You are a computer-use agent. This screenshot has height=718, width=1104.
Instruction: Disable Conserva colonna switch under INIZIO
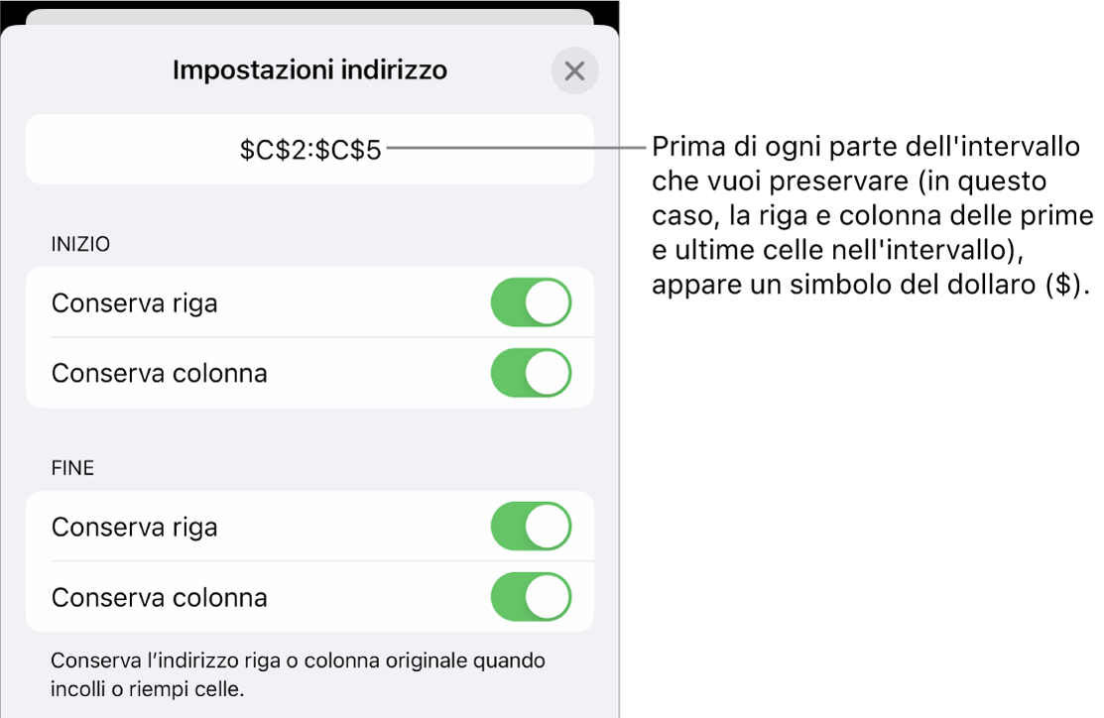point(532,373)
